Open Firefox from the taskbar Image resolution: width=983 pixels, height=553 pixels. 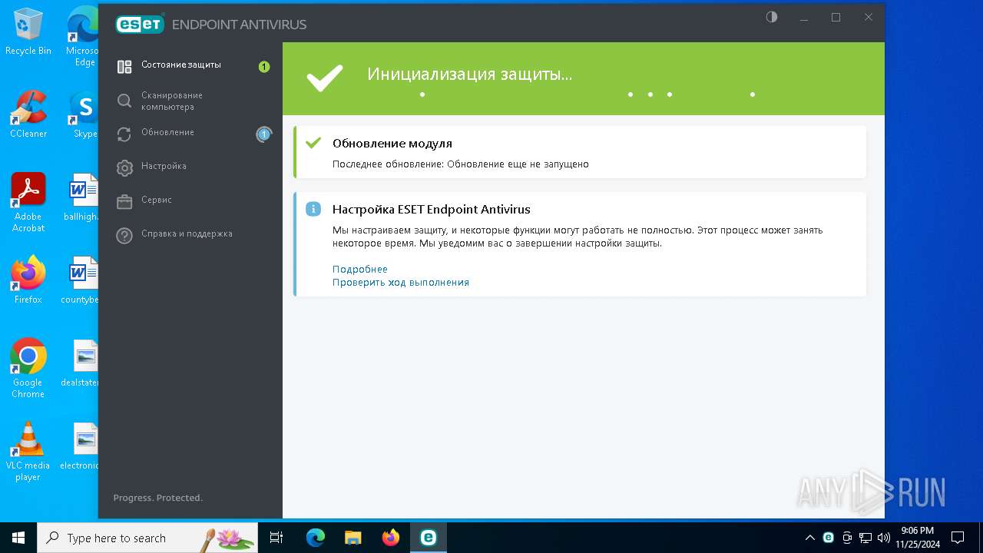pyautogui.click(x=390, y=538)
